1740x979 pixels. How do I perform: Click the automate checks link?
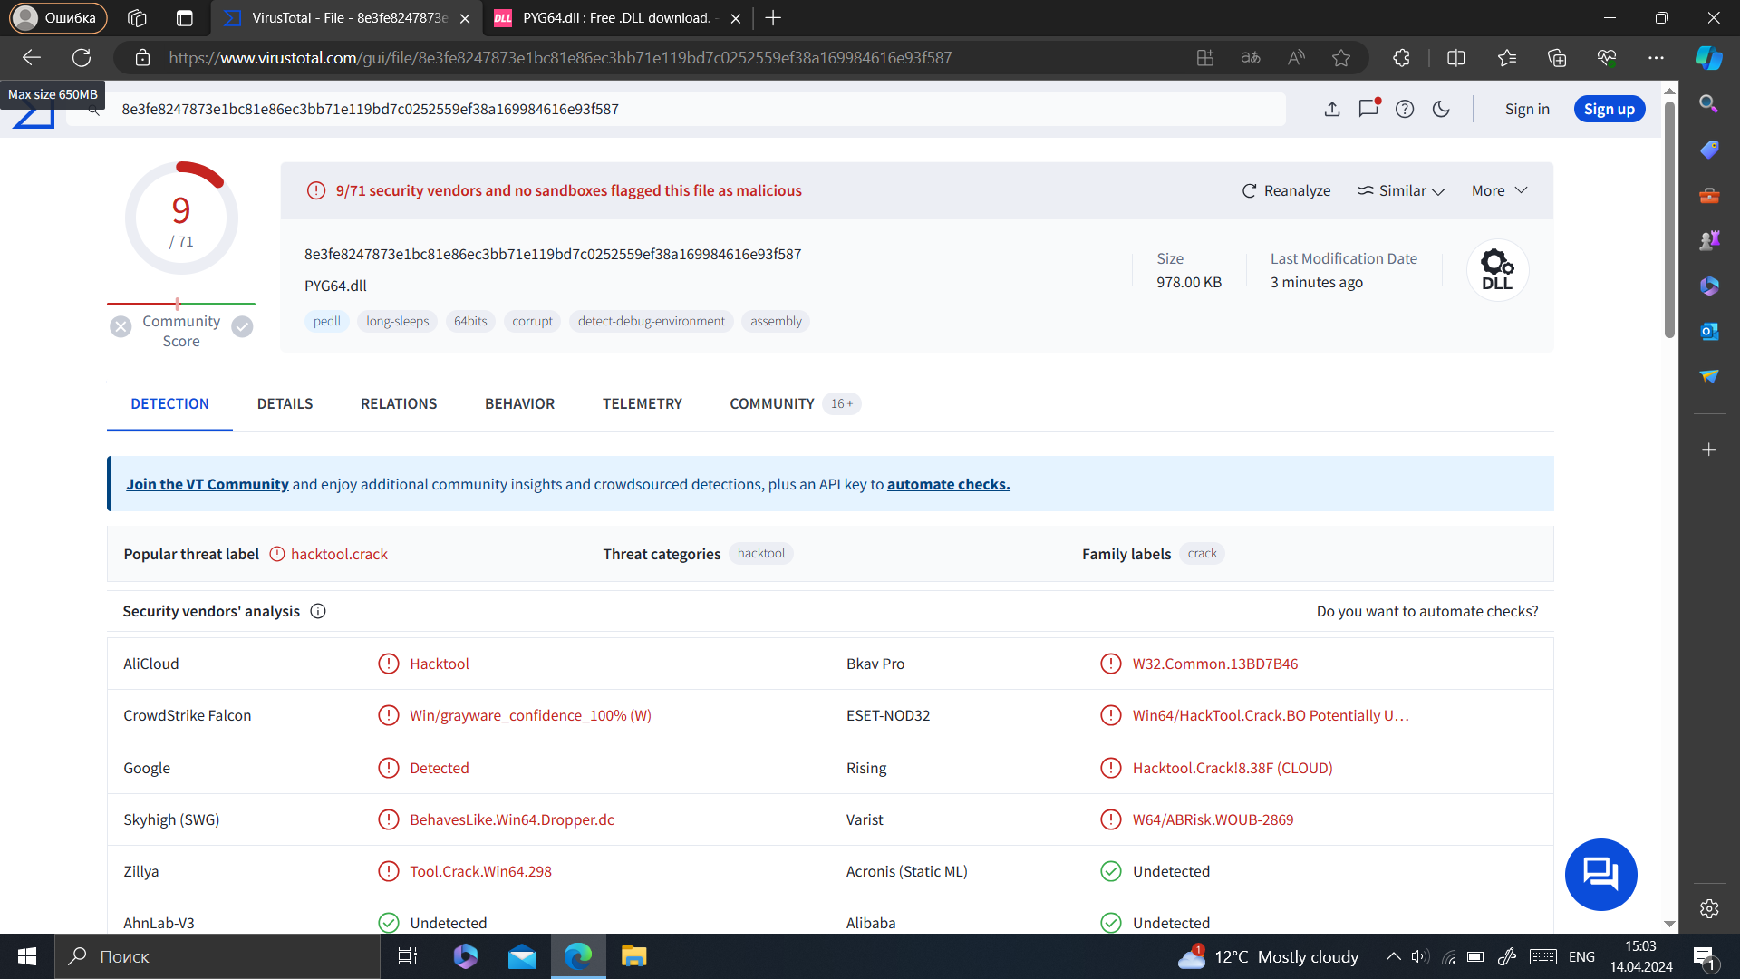948,484
